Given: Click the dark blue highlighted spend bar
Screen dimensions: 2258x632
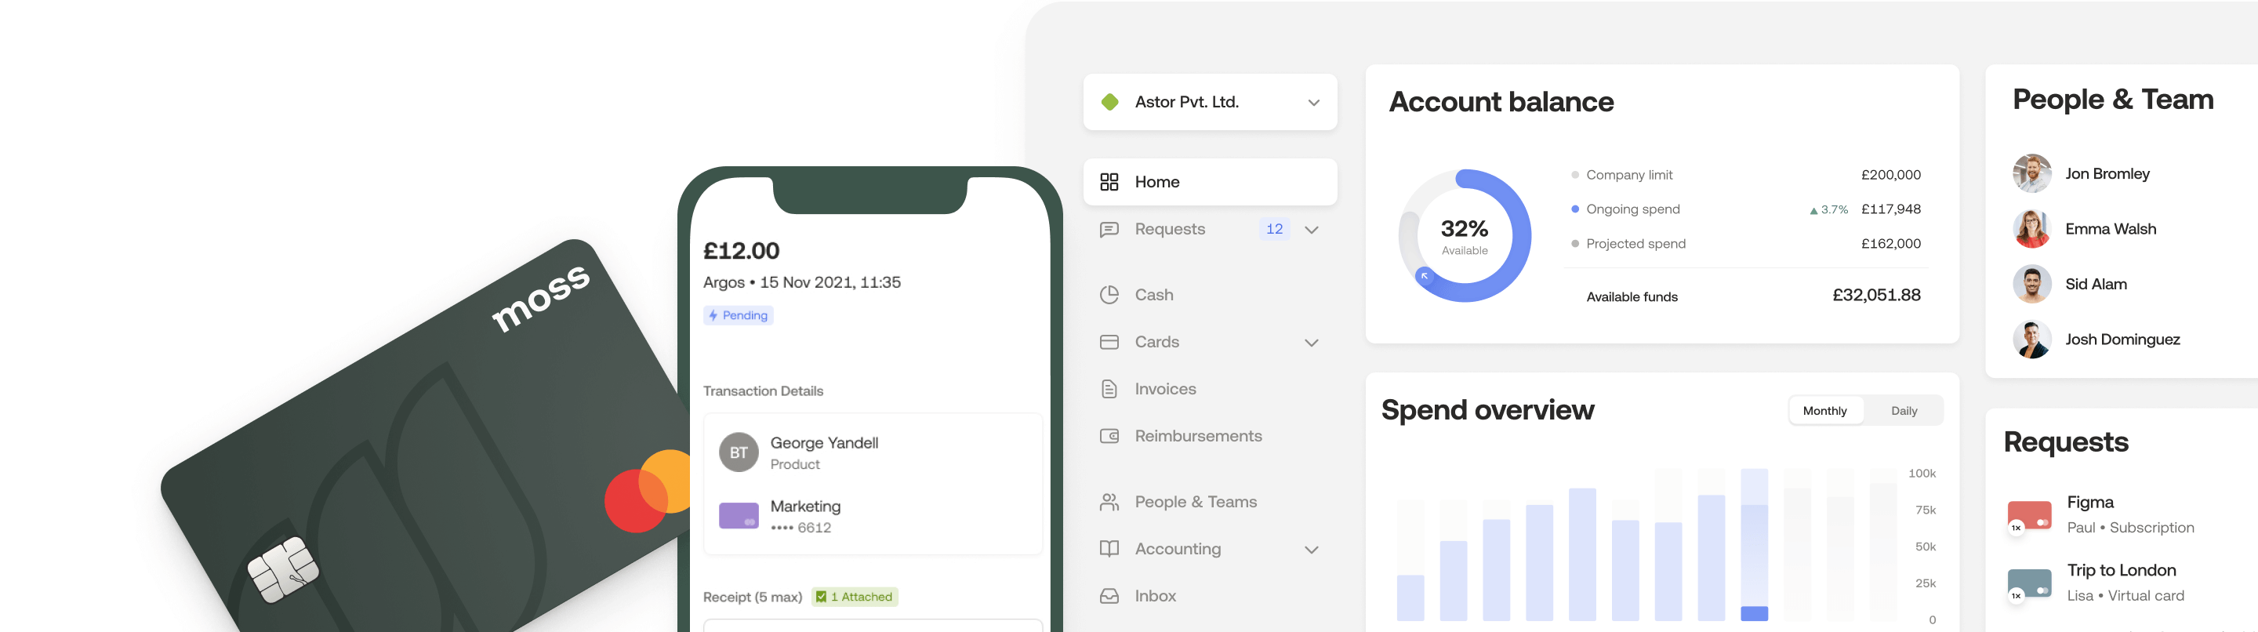Looking at the screenshot, I should tap(1754, 614).
